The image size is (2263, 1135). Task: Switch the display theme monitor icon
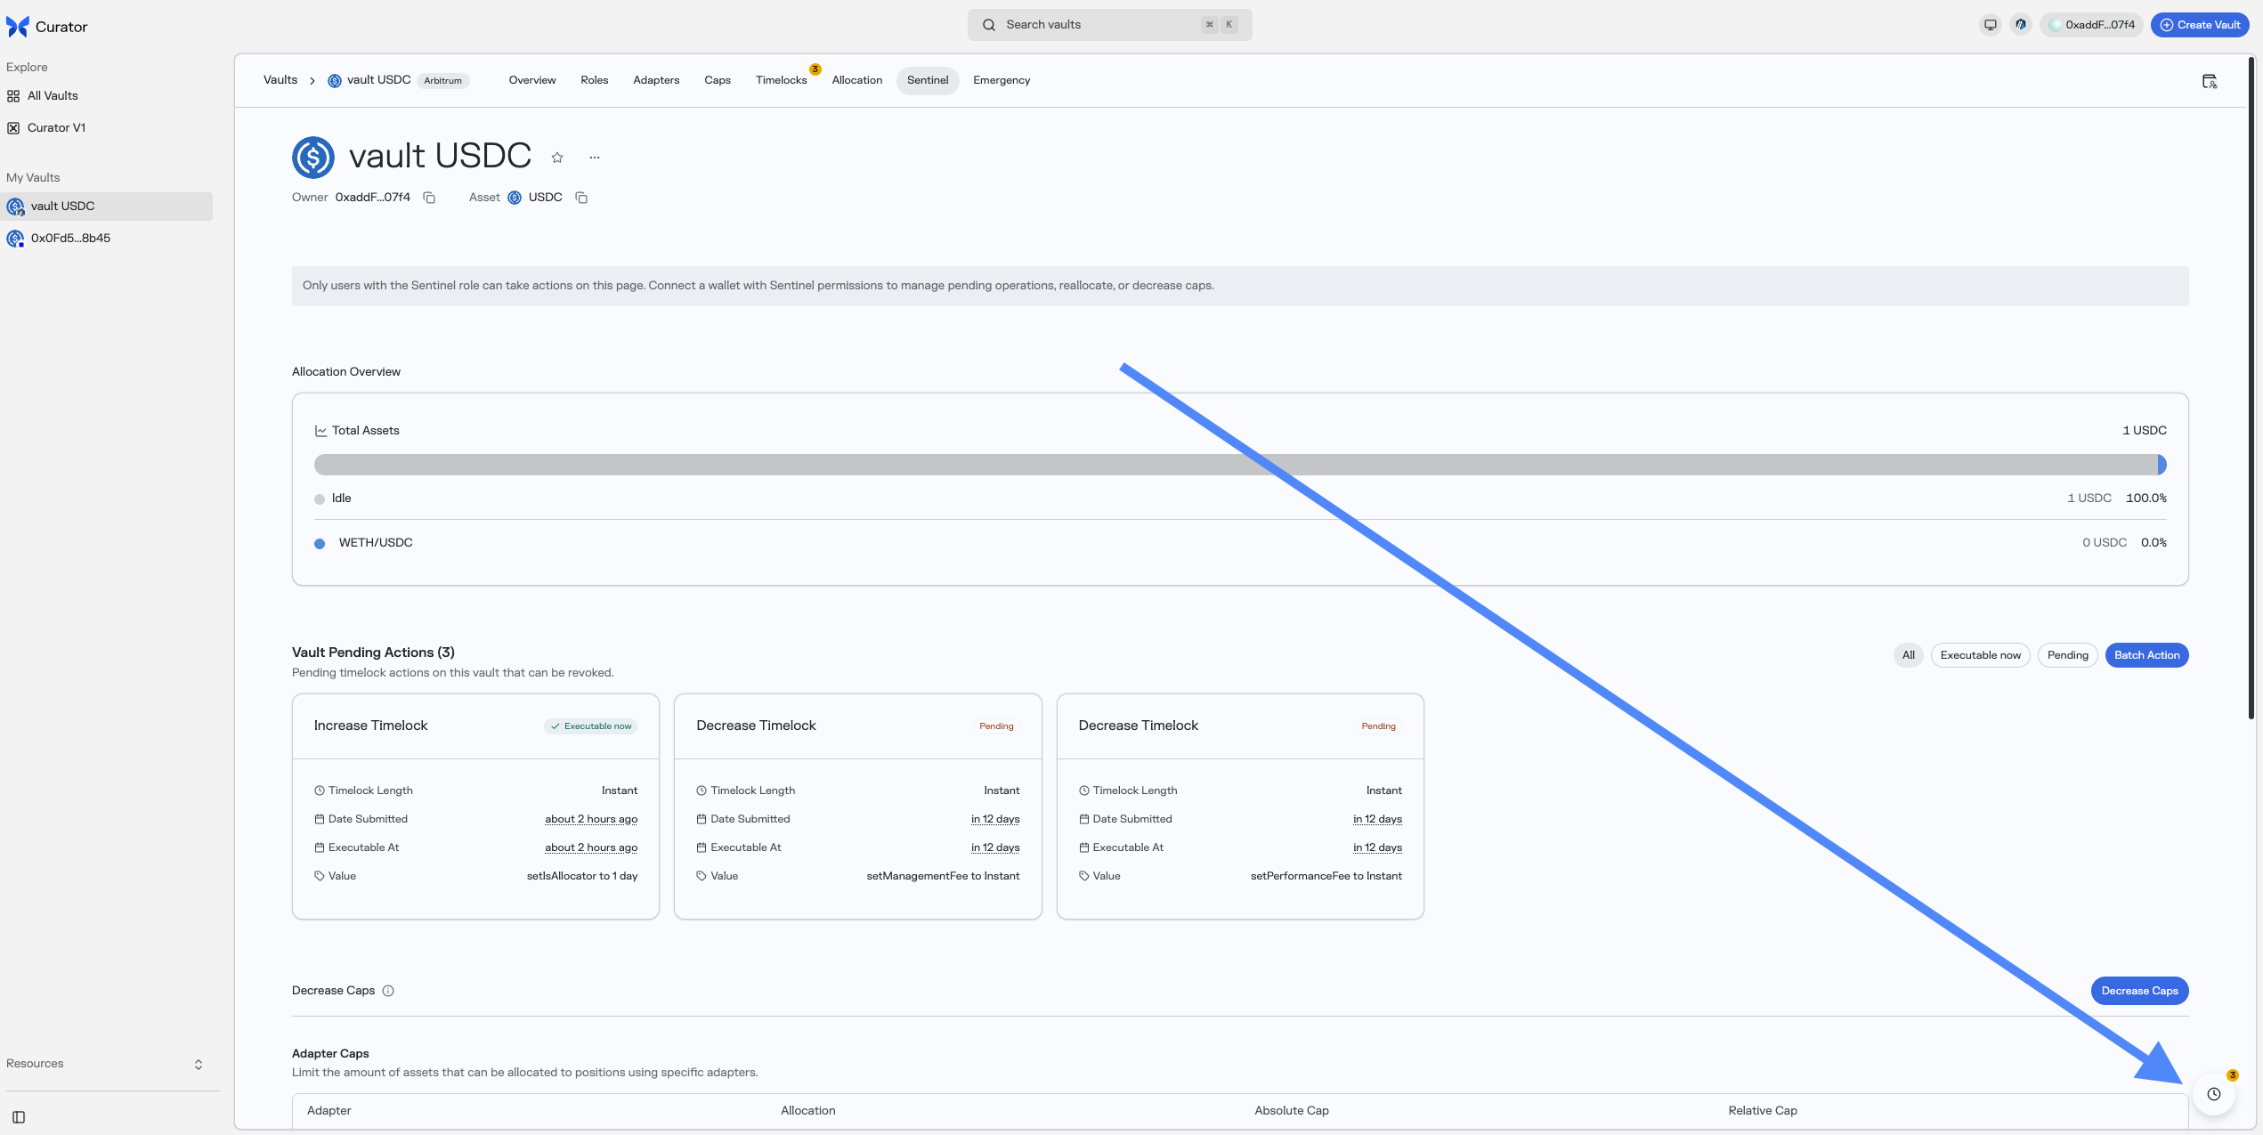point(1991,25)
